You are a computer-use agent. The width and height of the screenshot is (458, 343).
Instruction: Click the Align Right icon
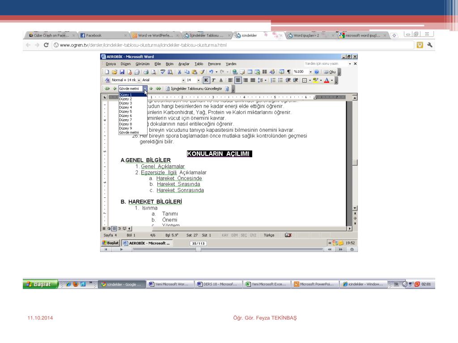pyautogui.click(x=246, y=80)
